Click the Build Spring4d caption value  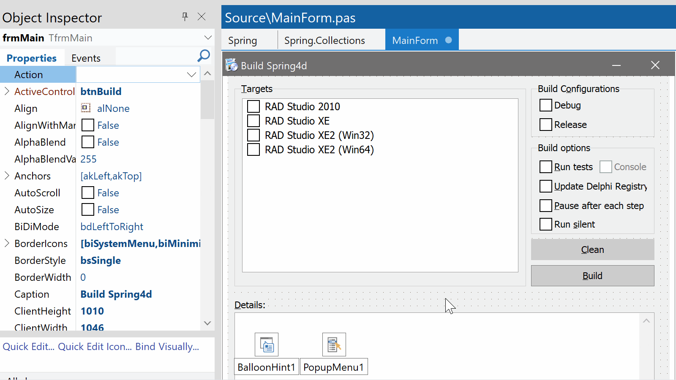pyautogui.click(x=116, y=294)
